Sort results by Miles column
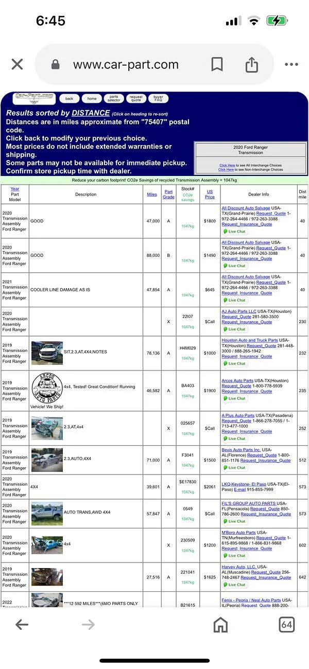The width and height of the screenshot is (309, 669). 152,195
